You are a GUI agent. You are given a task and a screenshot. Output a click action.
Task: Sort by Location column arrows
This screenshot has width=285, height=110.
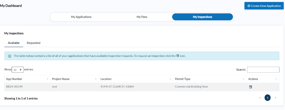click(170, 79)
